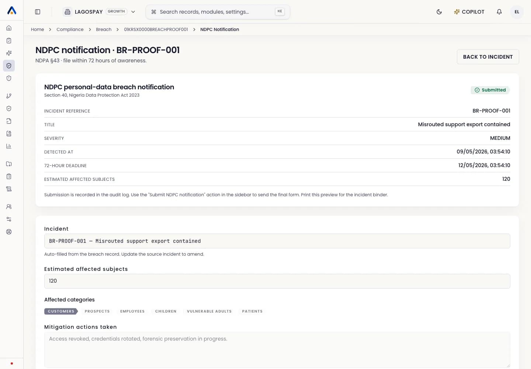The image size is (531, 369).
Task: Click the Estimated affected subjects field
Action: pos(277,281)
